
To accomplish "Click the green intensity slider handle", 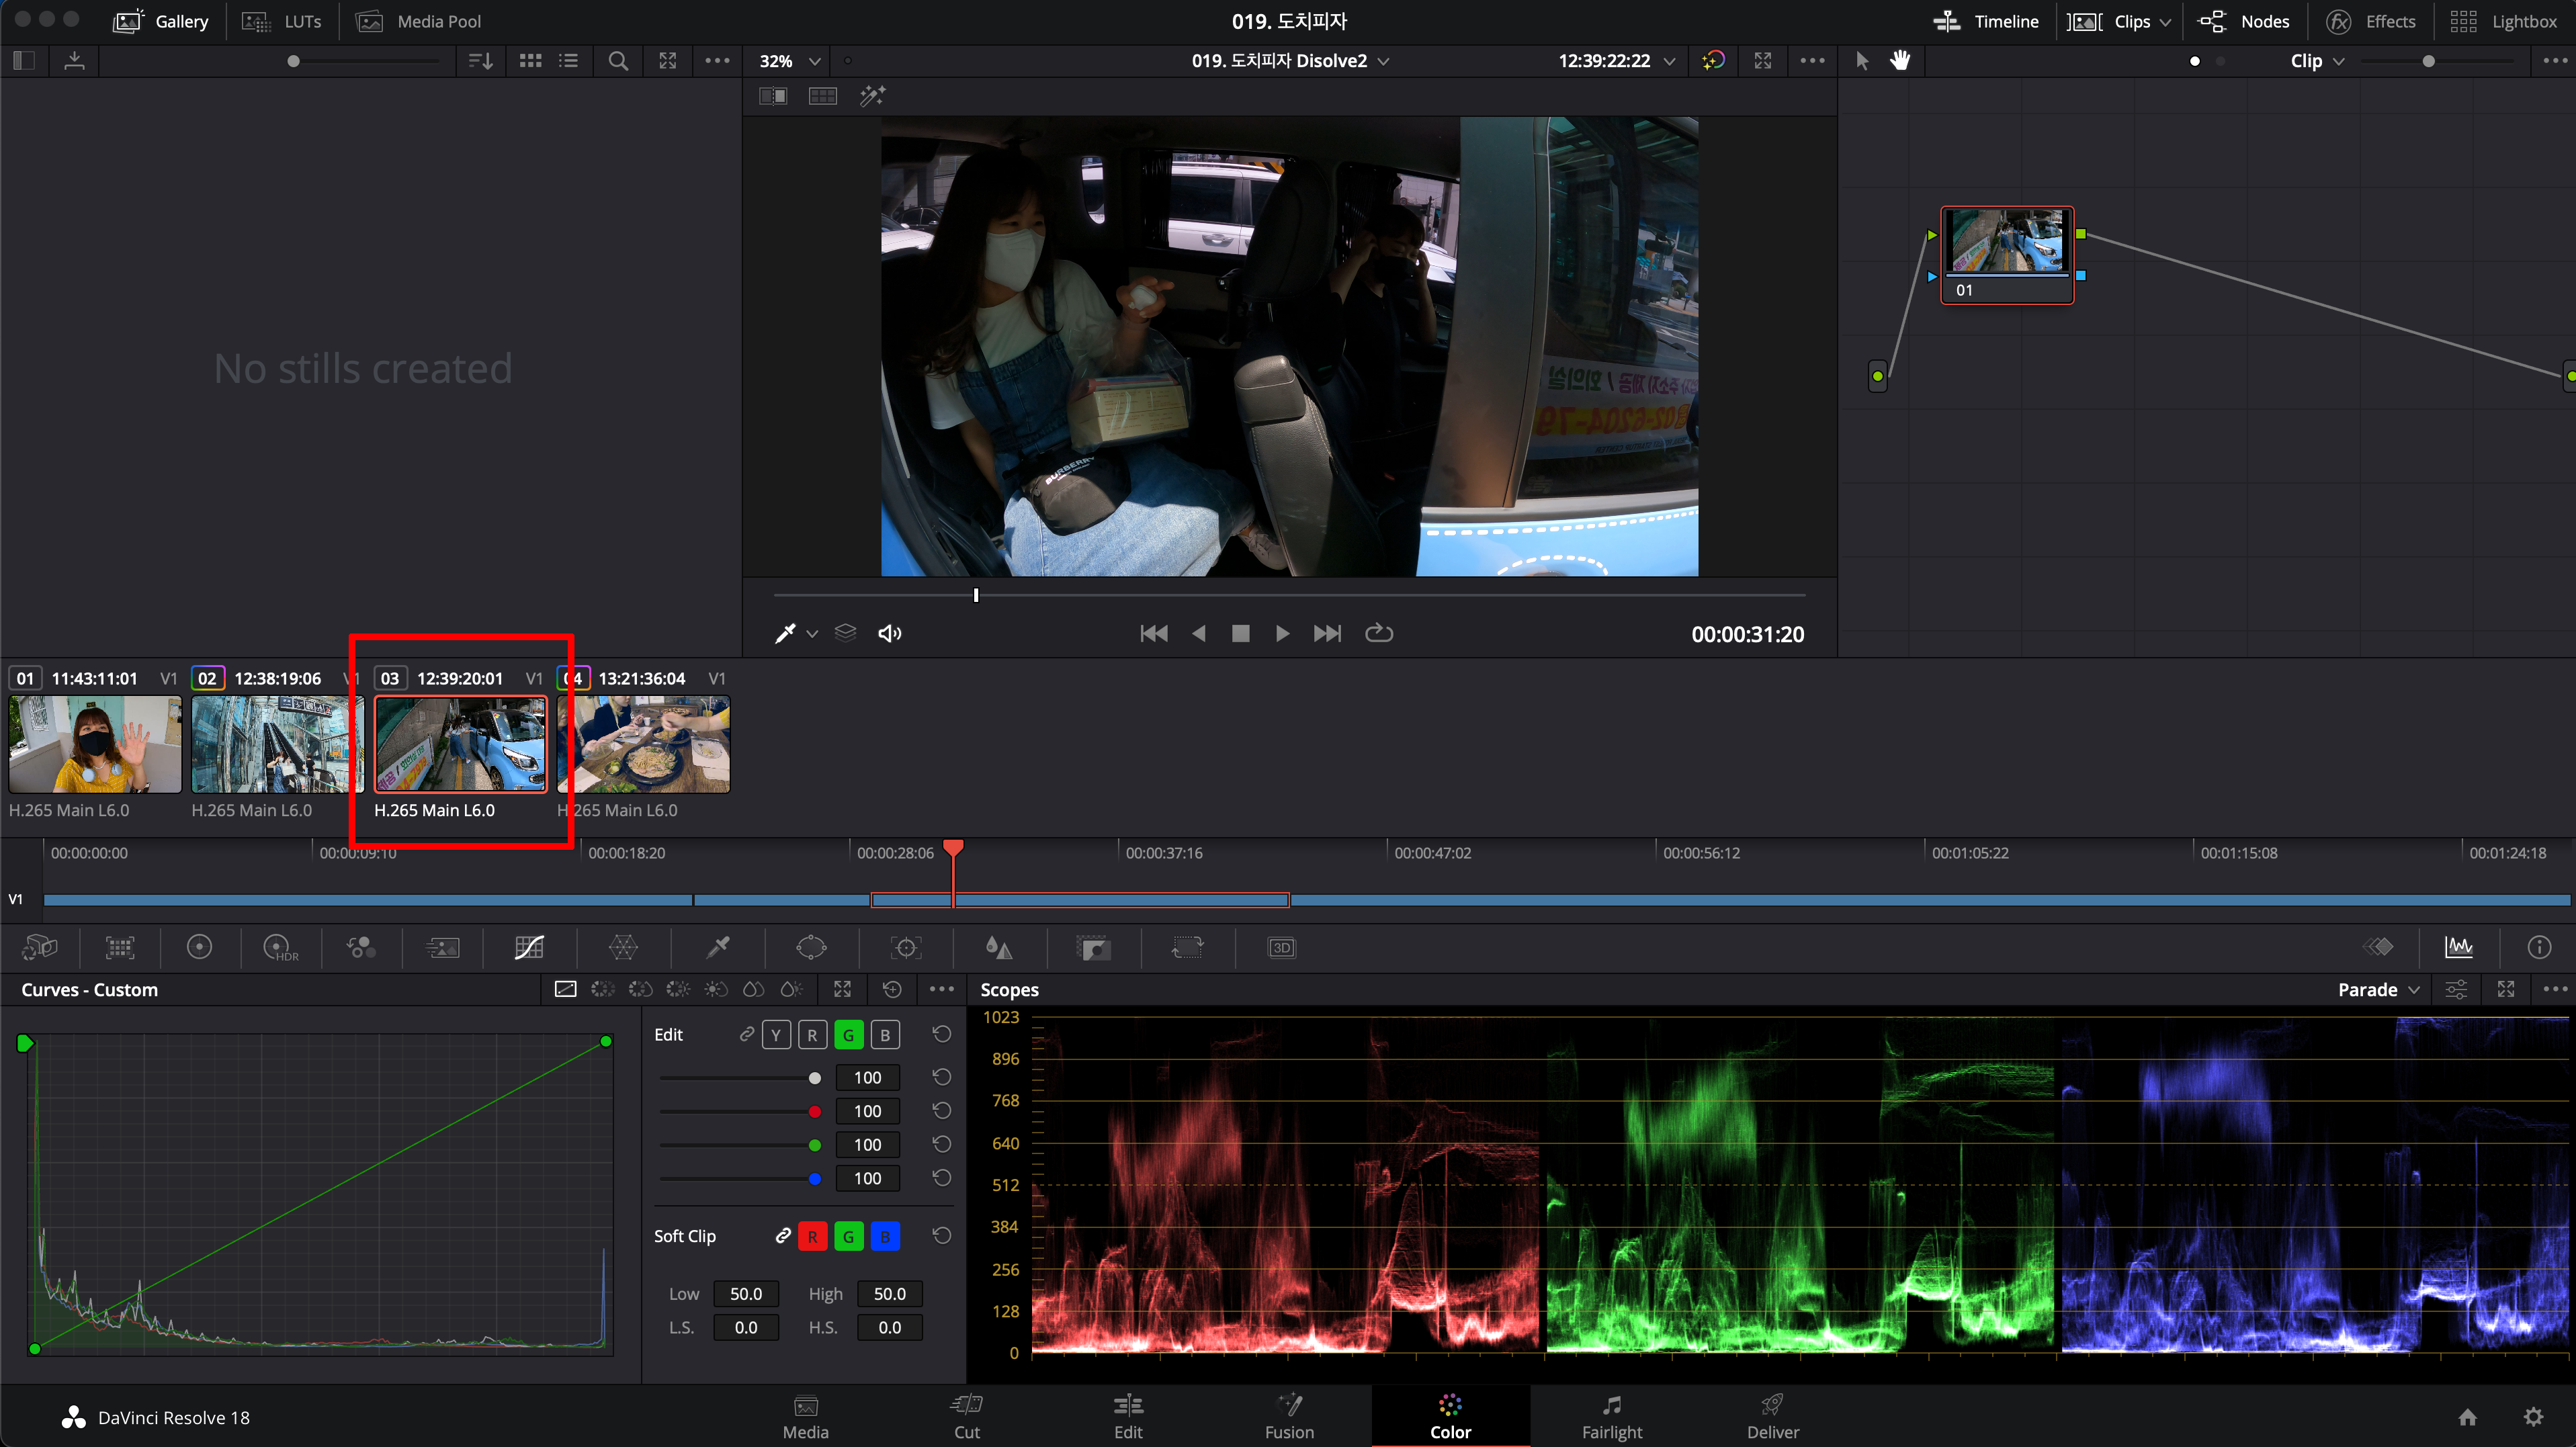I will (x=815, y=1145).
